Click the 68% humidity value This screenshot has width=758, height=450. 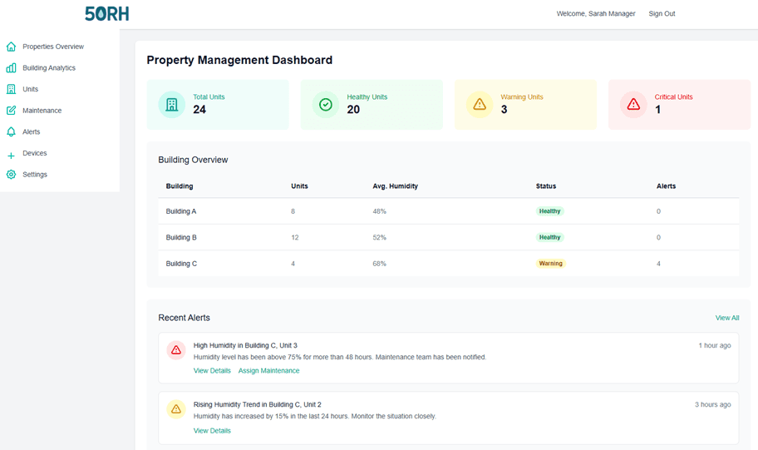(380, 264)
